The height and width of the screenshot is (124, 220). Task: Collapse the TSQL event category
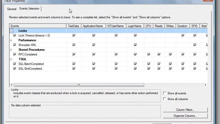11,59
